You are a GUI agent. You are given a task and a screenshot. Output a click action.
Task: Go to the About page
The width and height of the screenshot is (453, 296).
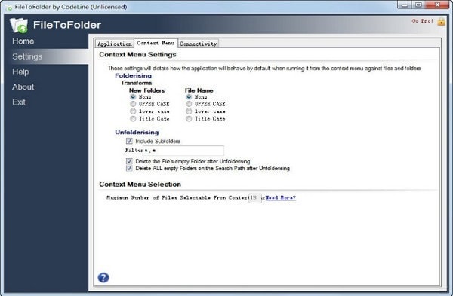pos(23,87)
